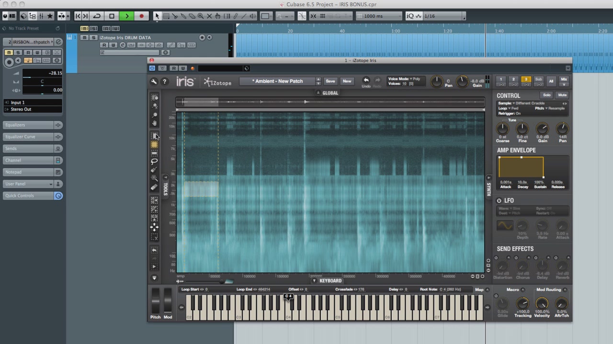Click Iris move selection arrows icon

click(x=154, y=227)
